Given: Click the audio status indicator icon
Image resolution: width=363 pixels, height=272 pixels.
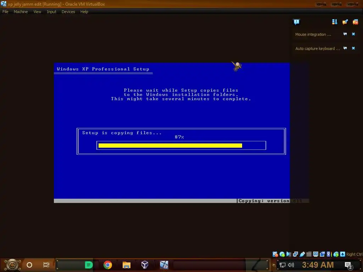Looking at the screenshot, I should 289,254.
